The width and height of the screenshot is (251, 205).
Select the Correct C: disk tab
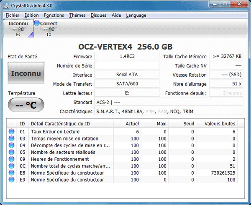(x=49, y=28)
